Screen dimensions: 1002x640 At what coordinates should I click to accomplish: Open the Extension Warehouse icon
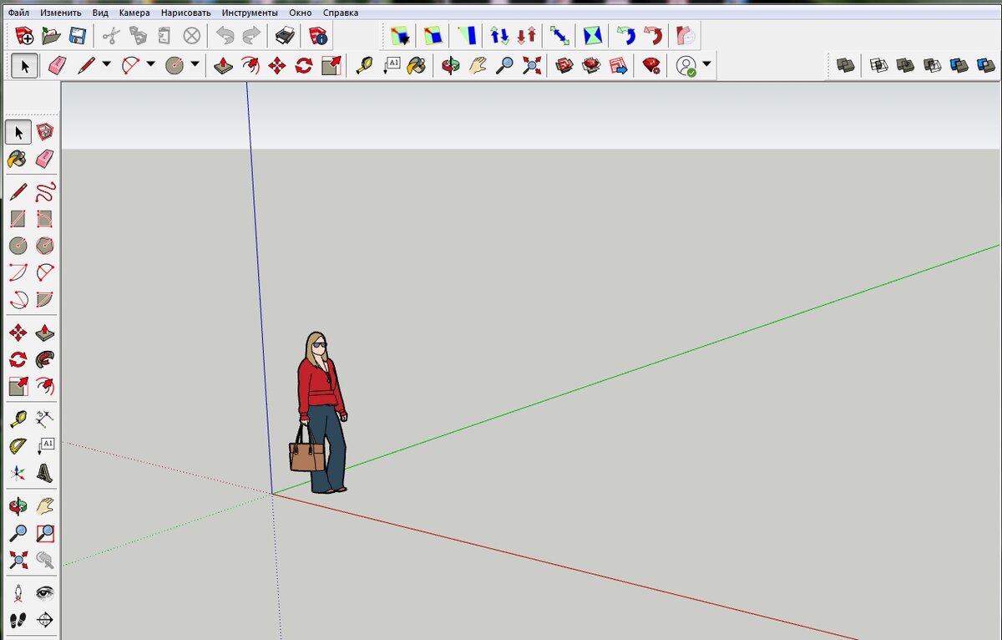[591, 65]
